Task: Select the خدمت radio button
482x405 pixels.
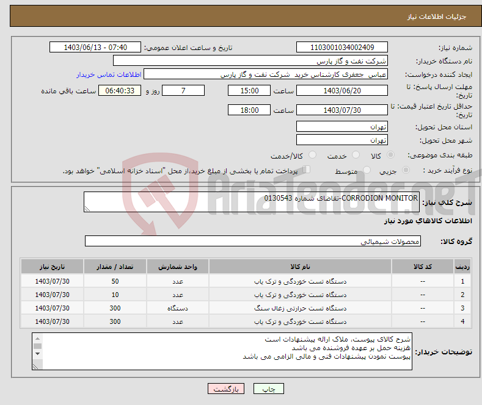Action: pyautogui.click(x=356, y=155)
